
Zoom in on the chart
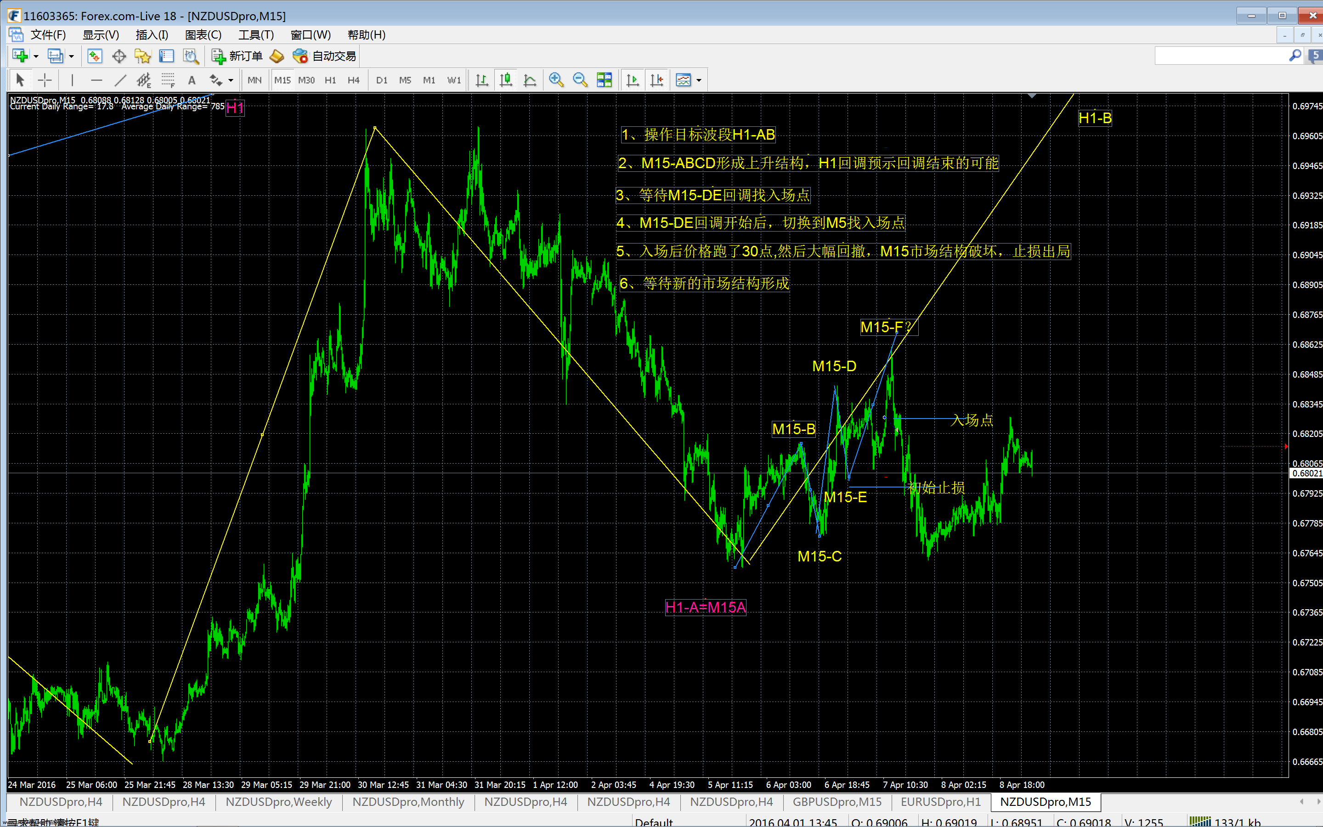[556, 80]
